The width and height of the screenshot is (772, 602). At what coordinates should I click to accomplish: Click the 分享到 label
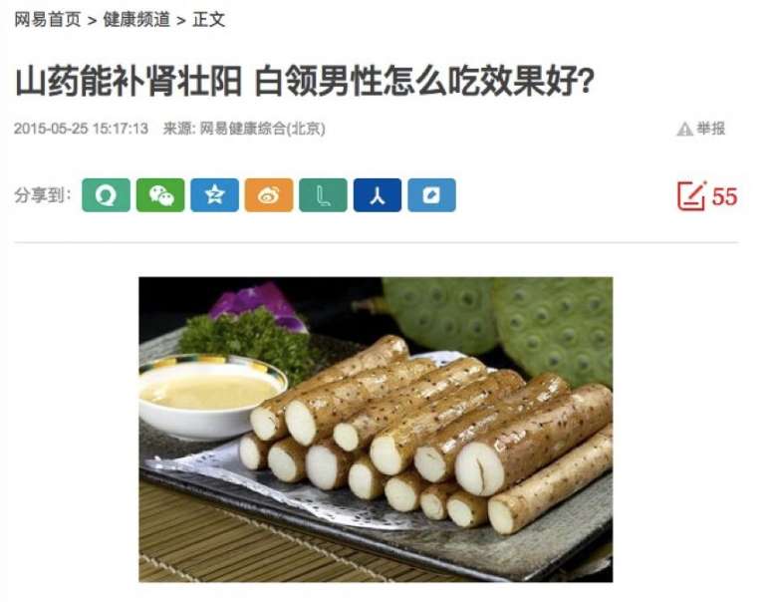pyautogui.click(x=43, y=195)
